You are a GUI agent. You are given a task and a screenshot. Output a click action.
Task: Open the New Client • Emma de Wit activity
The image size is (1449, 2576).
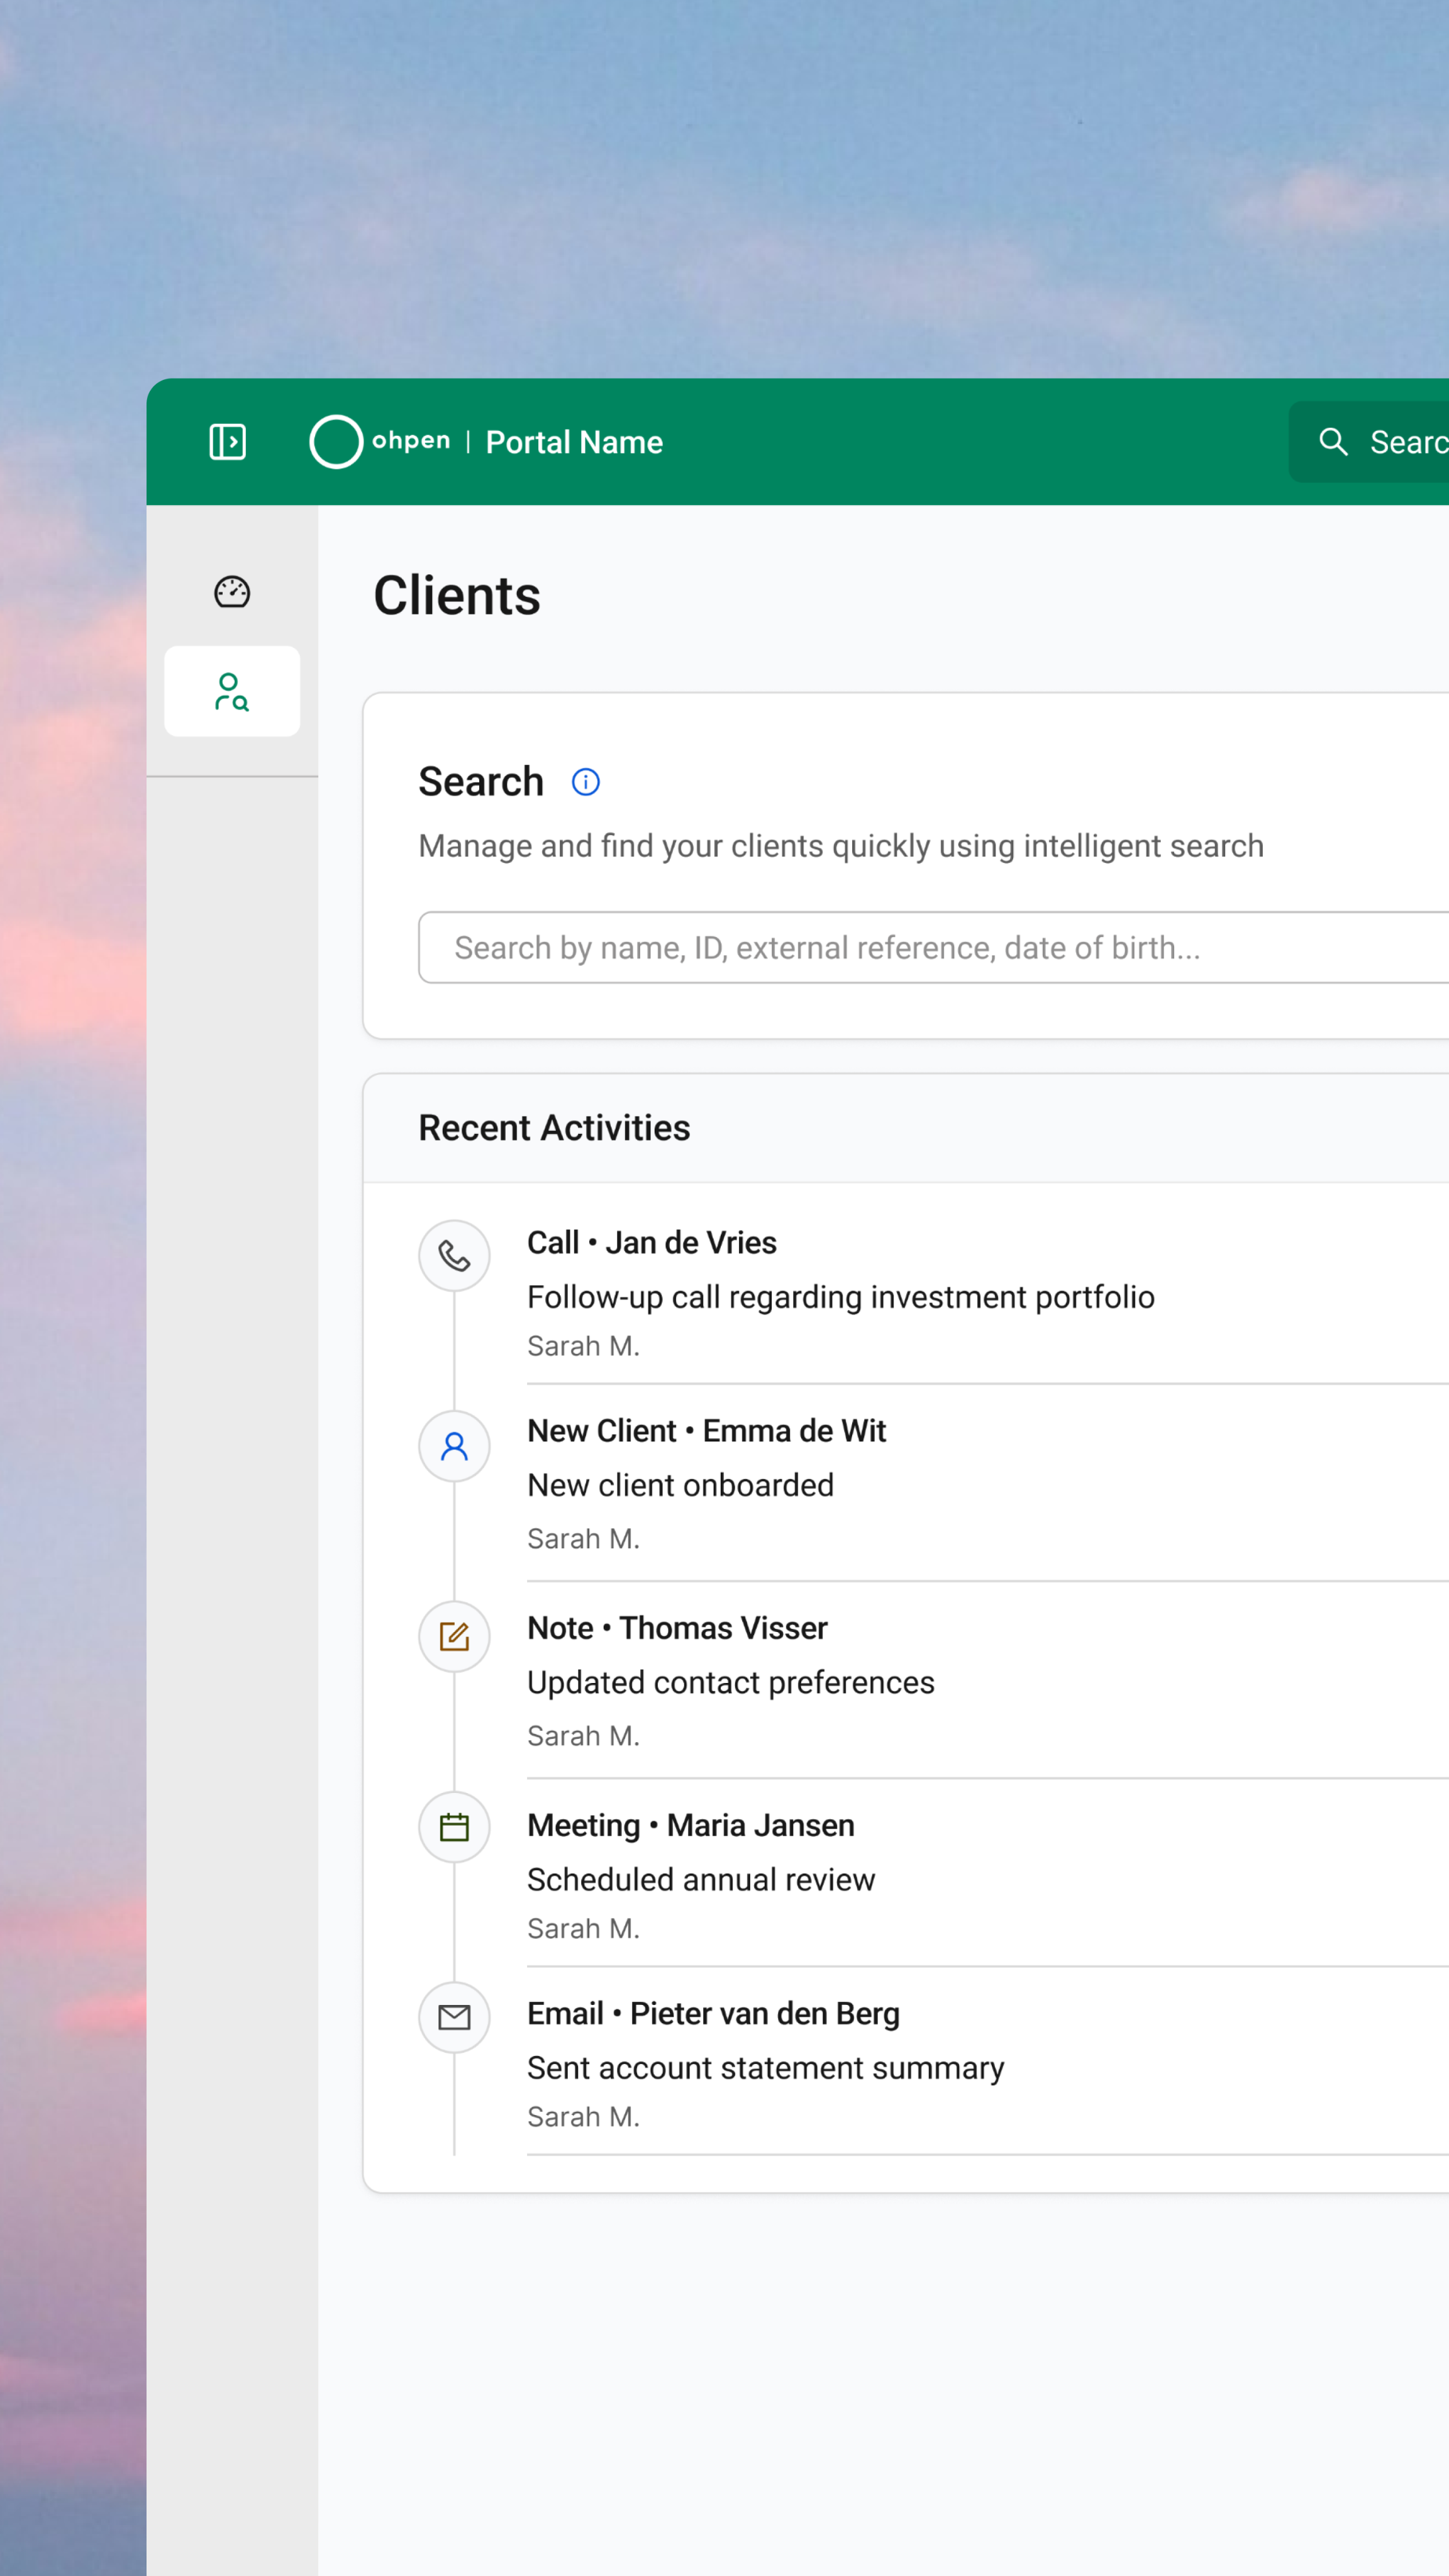[707, 1431]
